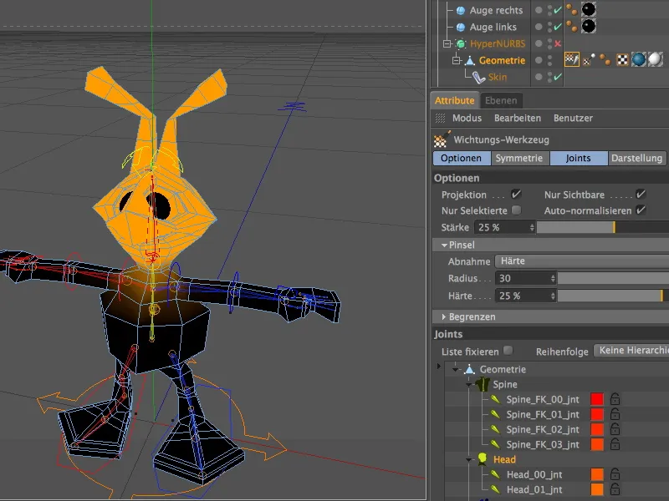
Task: Open the Abnahme Härte dropdown
Action: (x=581, y=261)
